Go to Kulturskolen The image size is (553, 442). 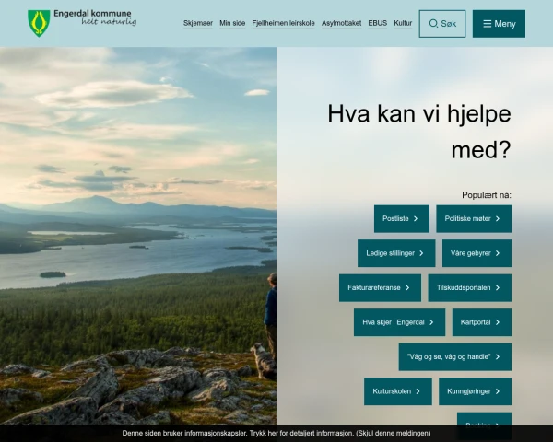tap(398, 391)
